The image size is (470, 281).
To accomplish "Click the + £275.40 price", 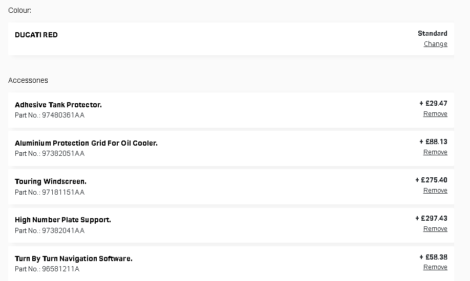I will [x=431, y=180].
